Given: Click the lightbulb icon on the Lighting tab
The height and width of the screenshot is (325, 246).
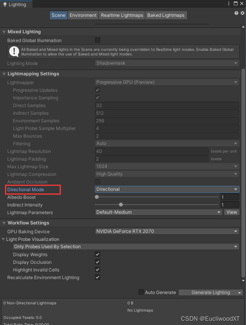Looking at the screenshot, I should [x=5, y=5].
